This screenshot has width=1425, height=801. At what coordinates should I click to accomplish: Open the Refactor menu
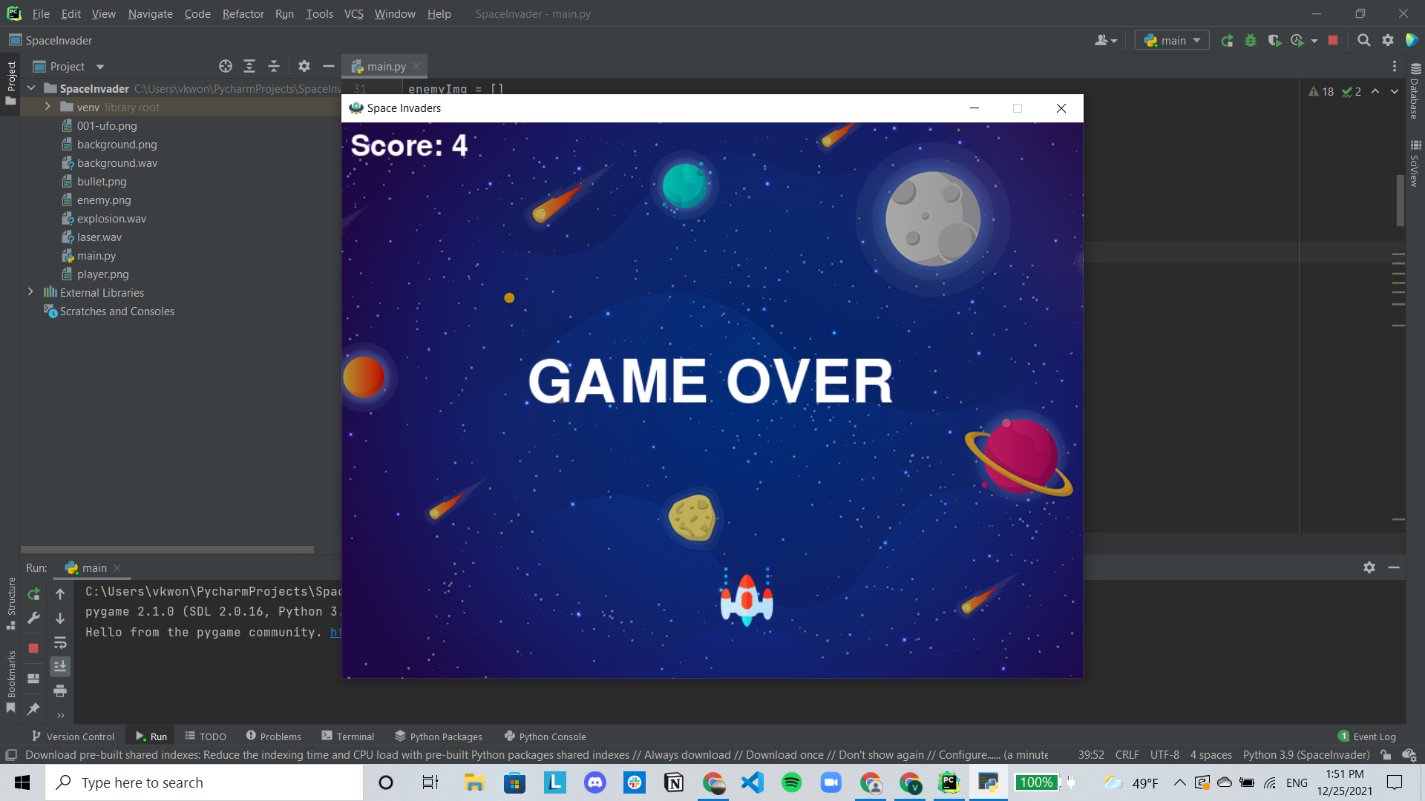tap(243, 13)
